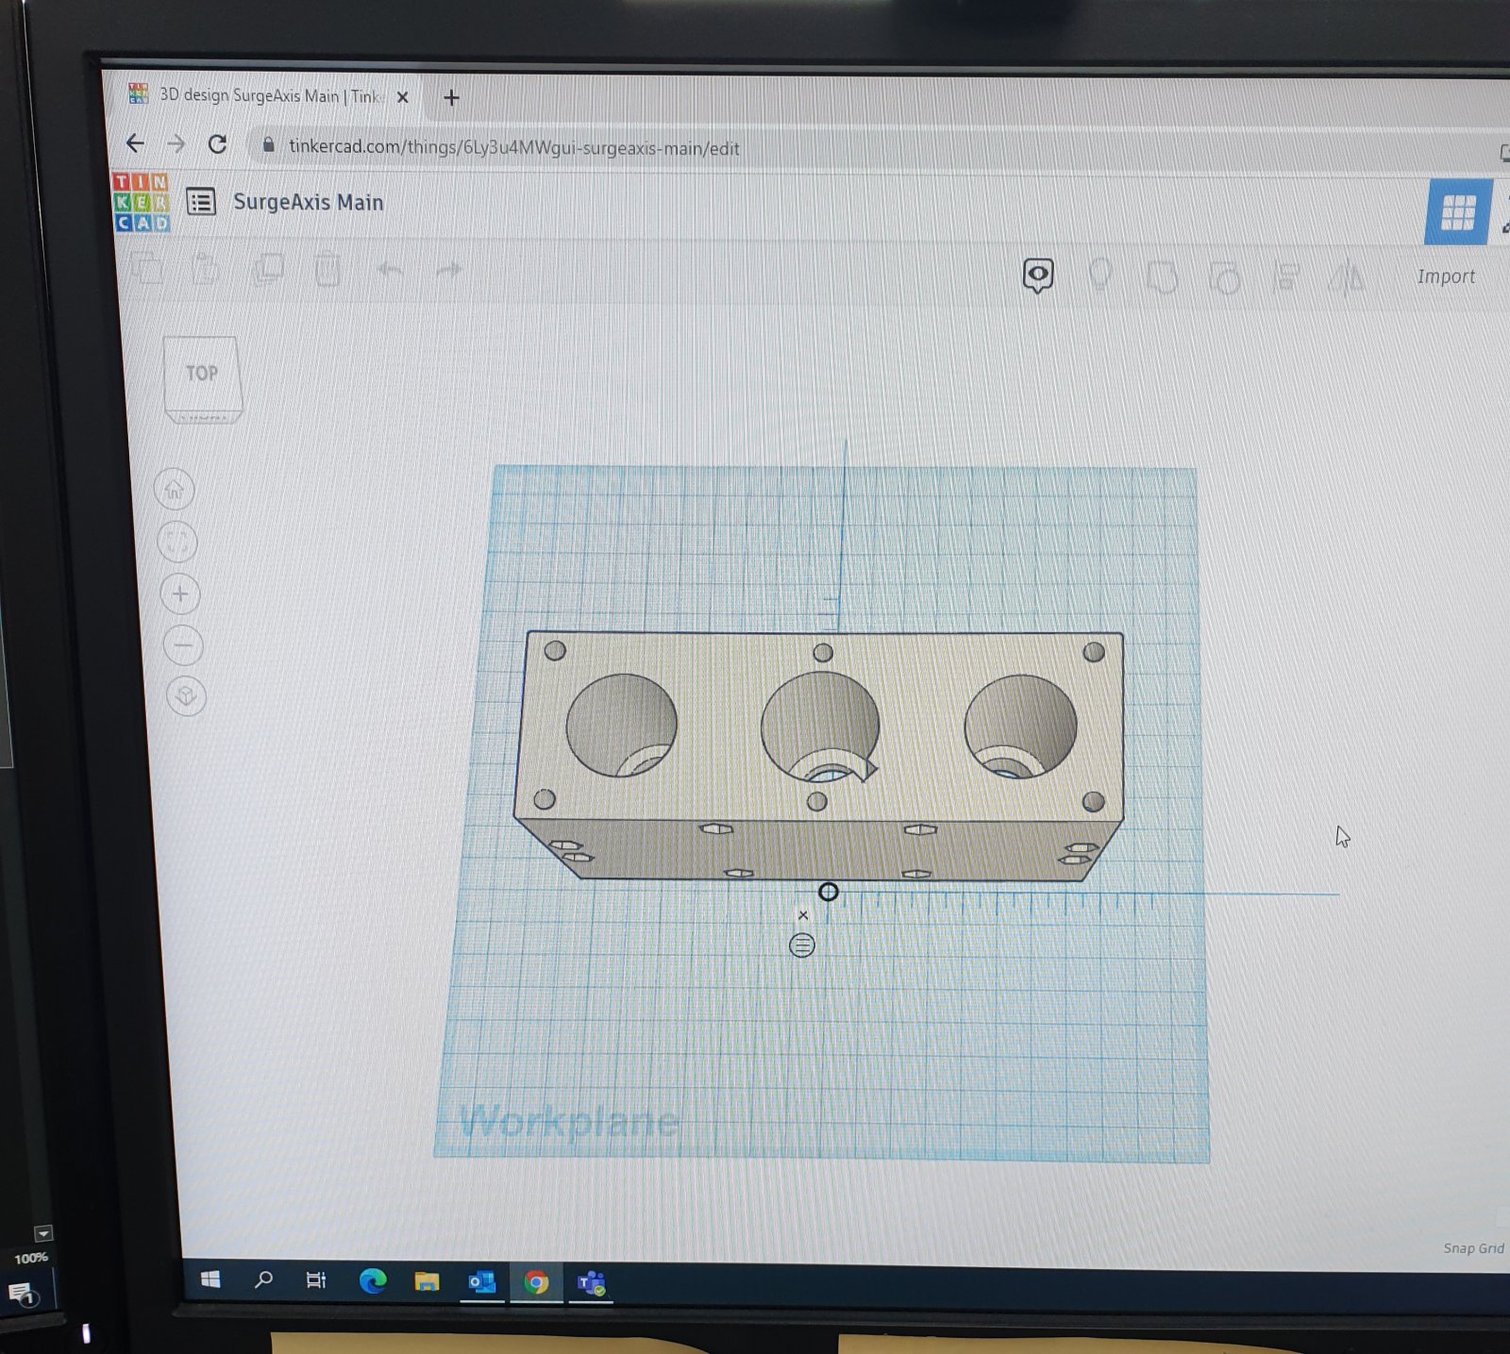Image resolution: width=1510 pixels, height=1354 pixels.
Task: Click the Import button
Action: [1445, 276]
